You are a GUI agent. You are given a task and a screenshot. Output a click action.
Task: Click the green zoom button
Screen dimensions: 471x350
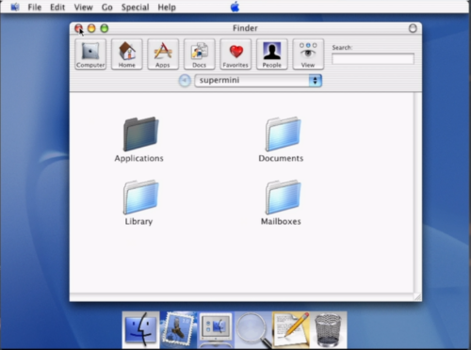point(105,28)
